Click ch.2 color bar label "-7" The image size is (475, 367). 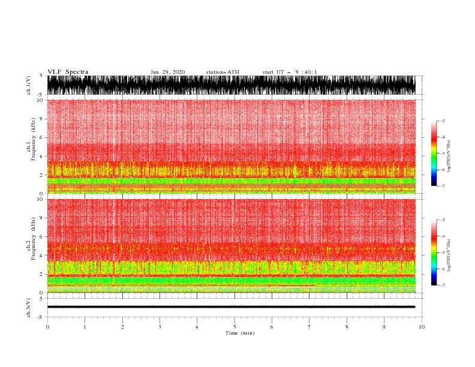coord(442,285)
